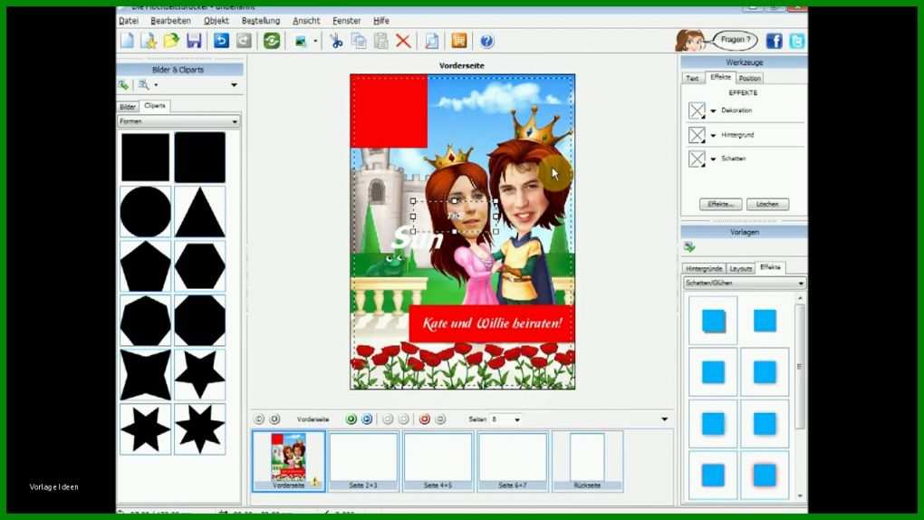Open the Facebook icon
Screen dimensions: 924x520
point(774,41)
